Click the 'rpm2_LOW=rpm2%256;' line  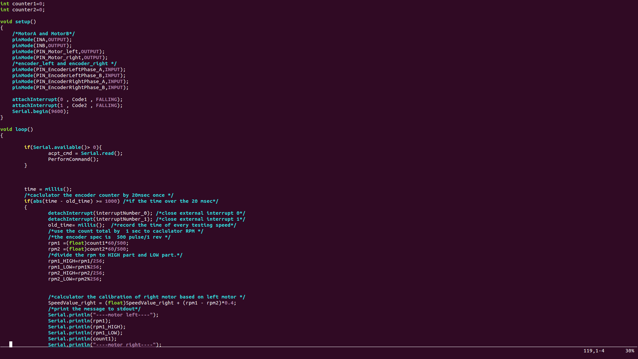pos(75,279)
